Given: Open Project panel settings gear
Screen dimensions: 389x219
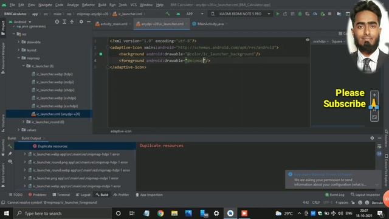Looking at the screenshot, I should (81, 22).
